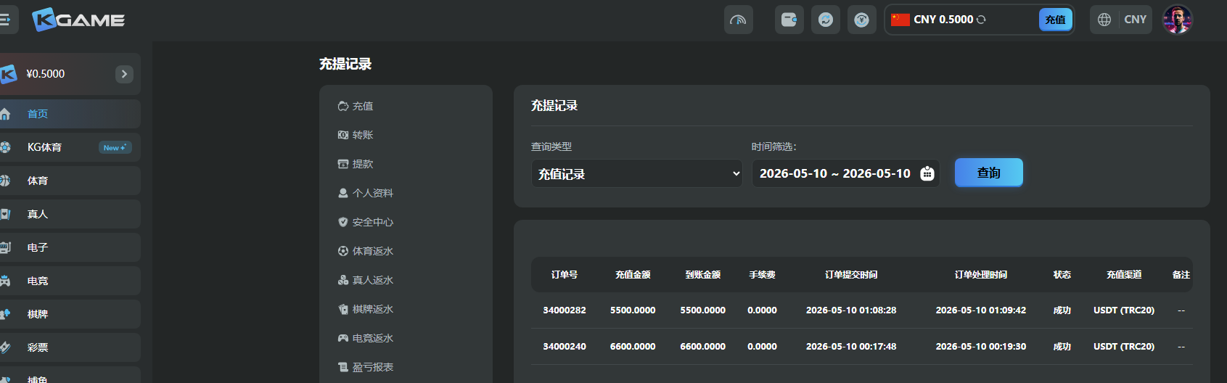Open 提款 in the account menu
This screenshot has height=383, width=1227.
pyautogui.click(x=356, y=164)
